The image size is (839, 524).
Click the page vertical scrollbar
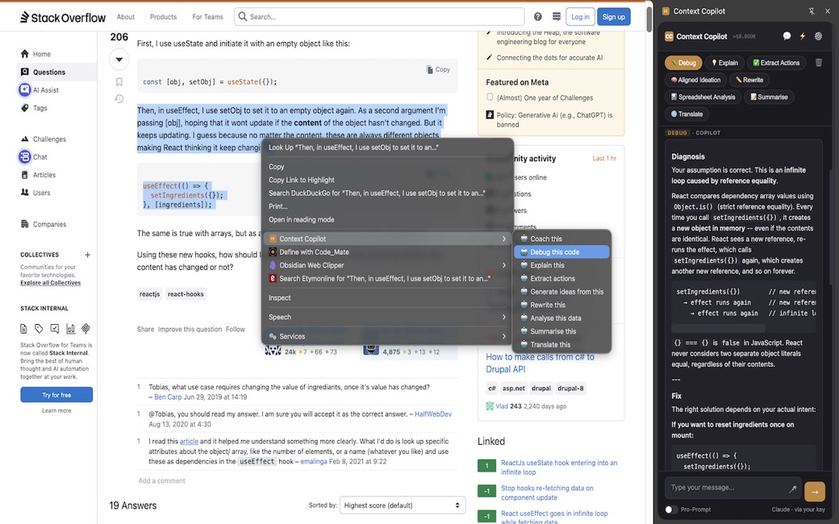pos(649,20)
